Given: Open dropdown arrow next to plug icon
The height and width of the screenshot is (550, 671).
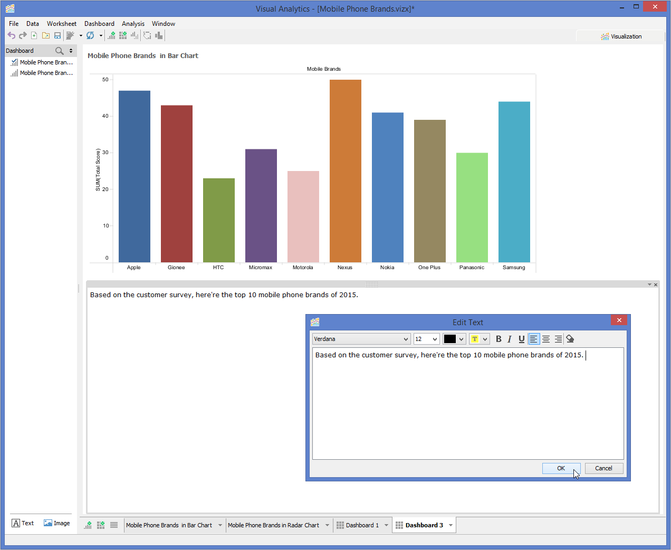Looking at the screenshot, I should point(81,36).
